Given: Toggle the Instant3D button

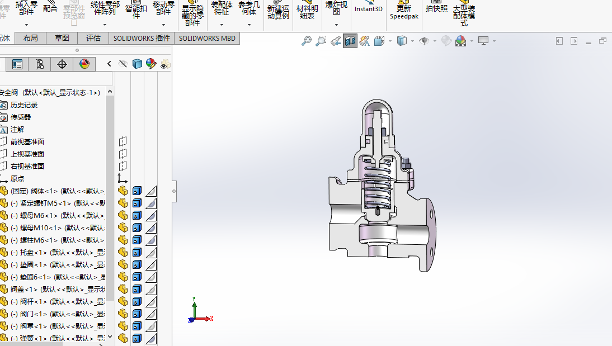Looking at the screenshot, I should point(369,9).
